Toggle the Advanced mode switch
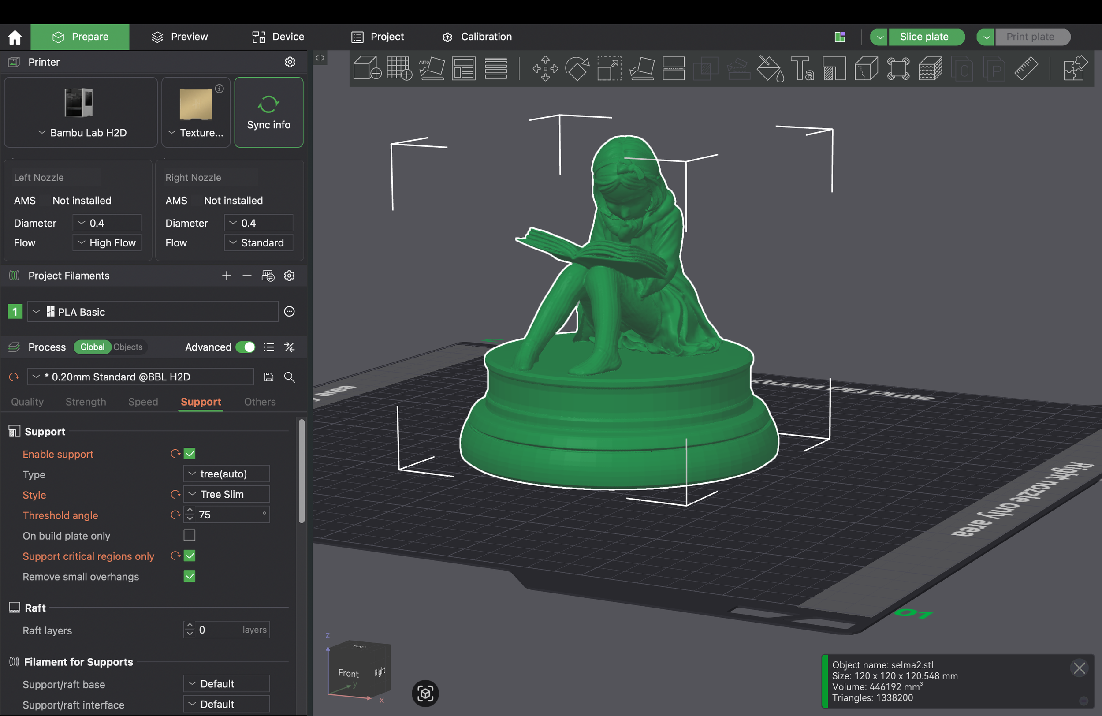 (246, 347)
